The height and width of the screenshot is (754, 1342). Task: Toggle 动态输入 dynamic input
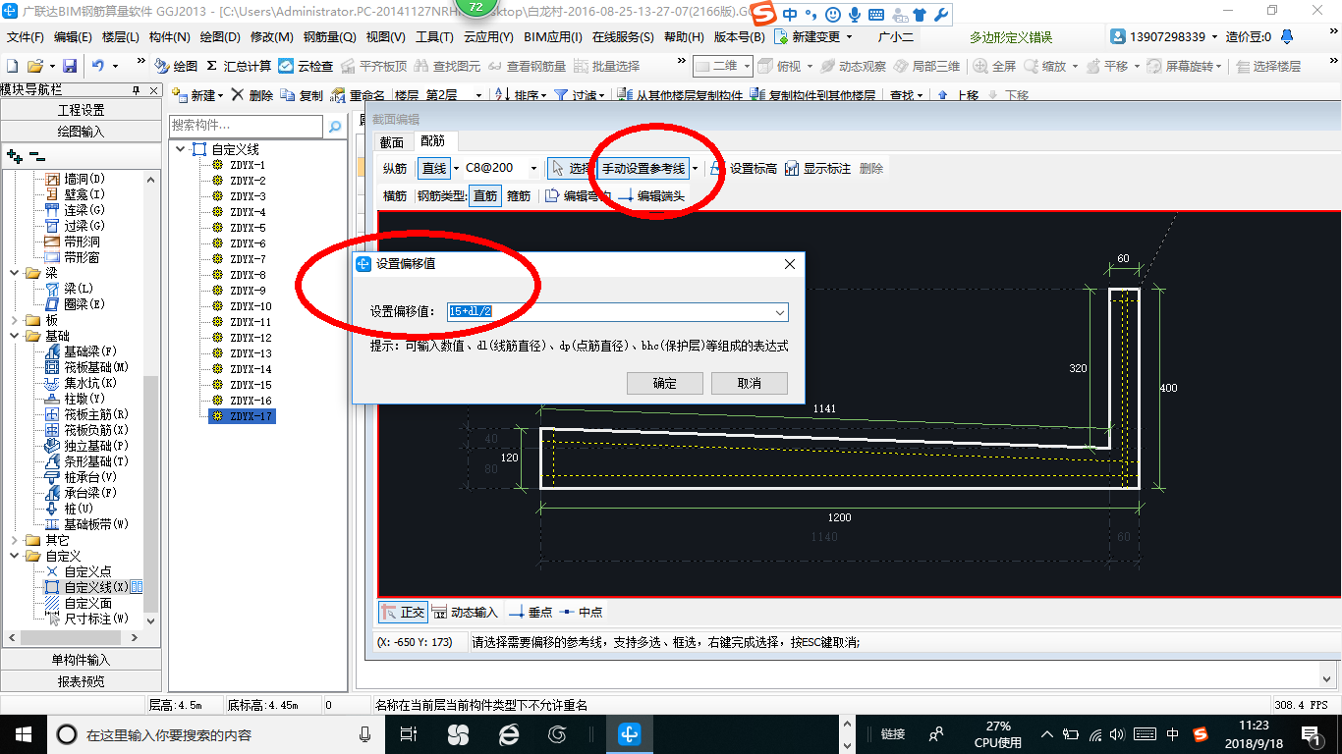pos(465,612)
